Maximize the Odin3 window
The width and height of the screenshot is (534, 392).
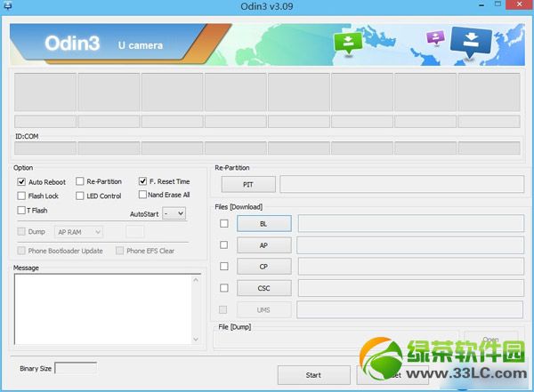[498, 4]
